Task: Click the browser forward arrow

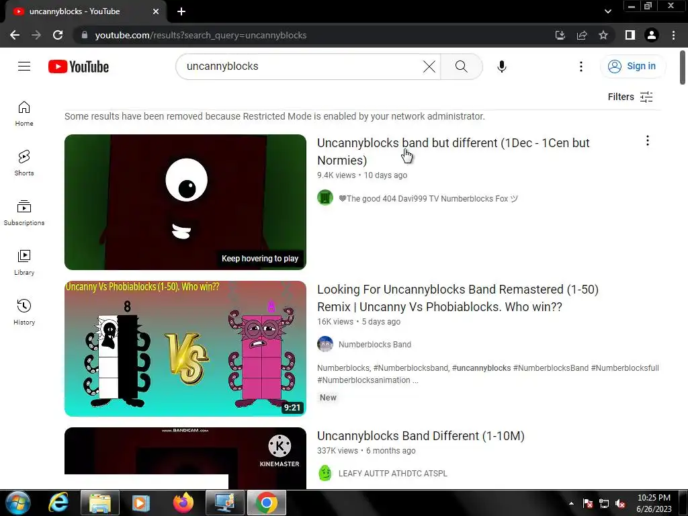Action: point(36,35)
